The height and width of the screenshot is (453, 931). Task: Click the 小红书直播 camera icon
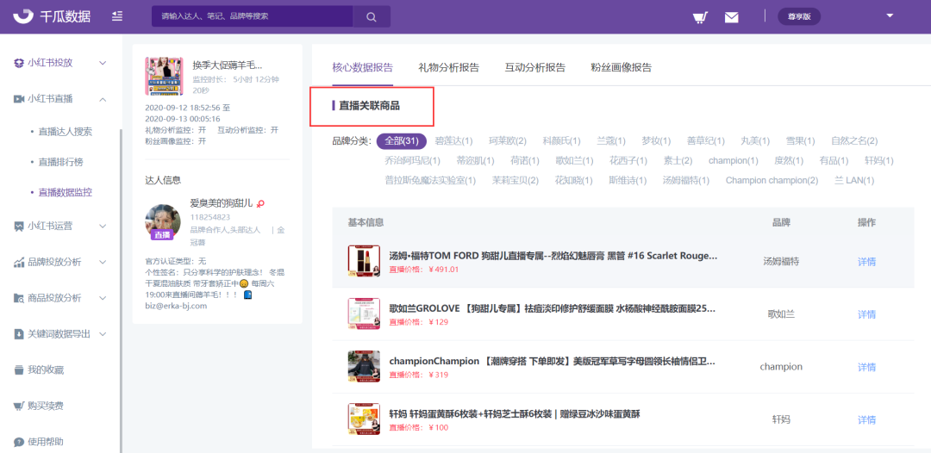point(18,99)
